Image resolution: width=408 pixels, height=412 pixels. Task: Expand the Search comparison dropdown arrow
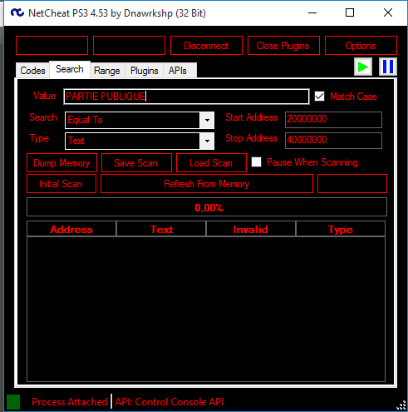pyautogui.click(x=207, y=120)
